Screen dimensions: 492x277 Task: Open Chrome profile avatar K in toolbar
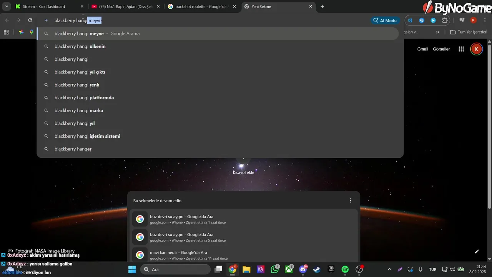pyautogui.click(x=474, y=20)
